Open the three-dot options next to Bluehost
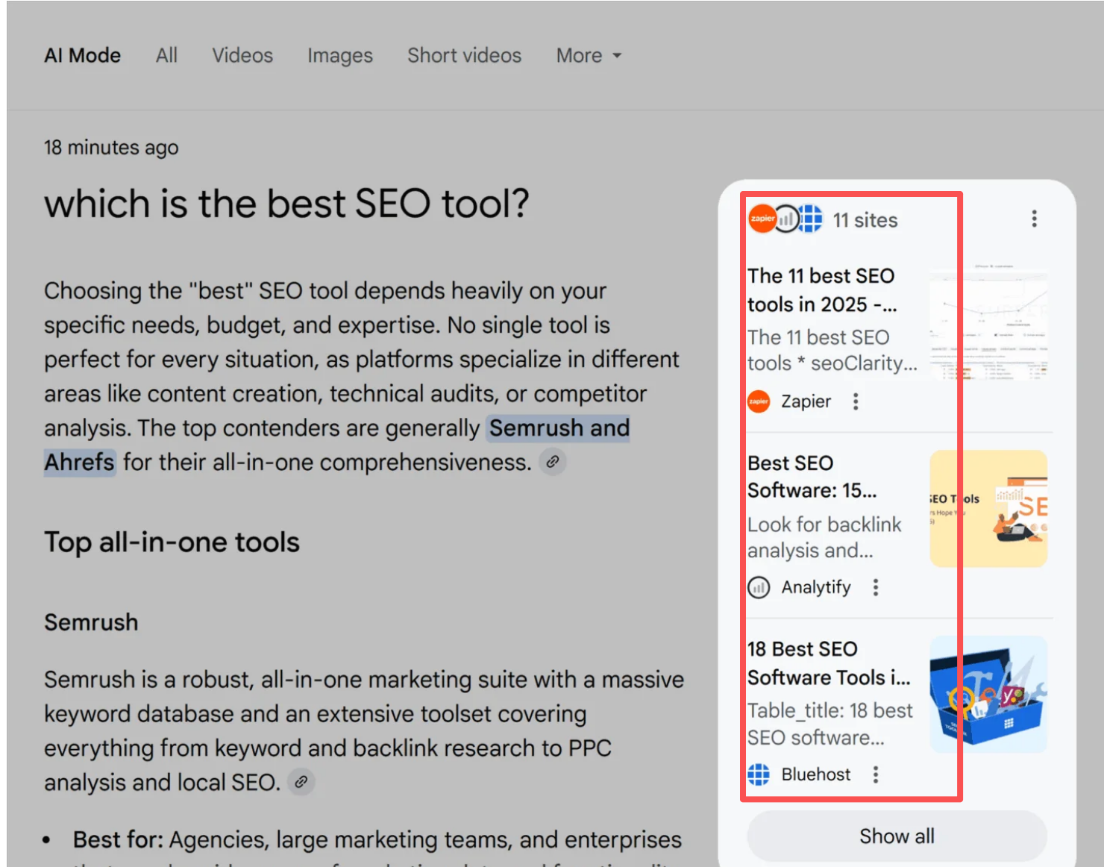Viewport: 1104px width, 867px height. point(876,774)
